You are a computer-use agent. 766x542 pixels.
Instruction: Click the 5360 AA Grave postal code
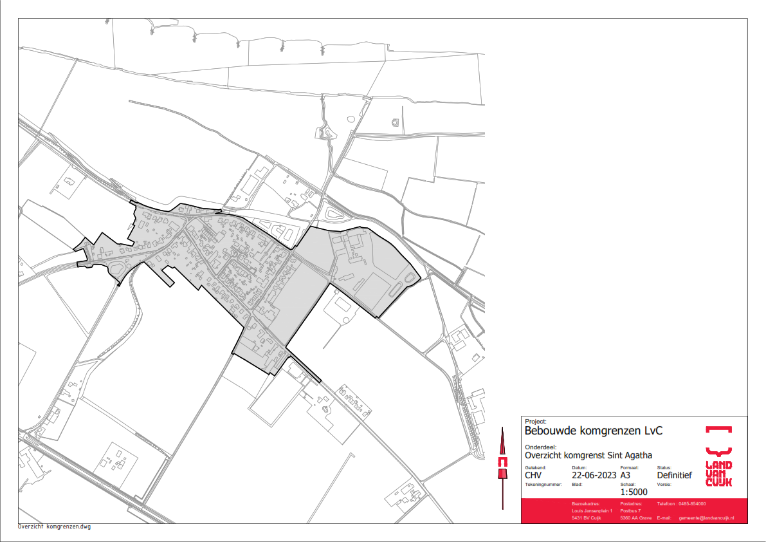(x=636, y=518)
